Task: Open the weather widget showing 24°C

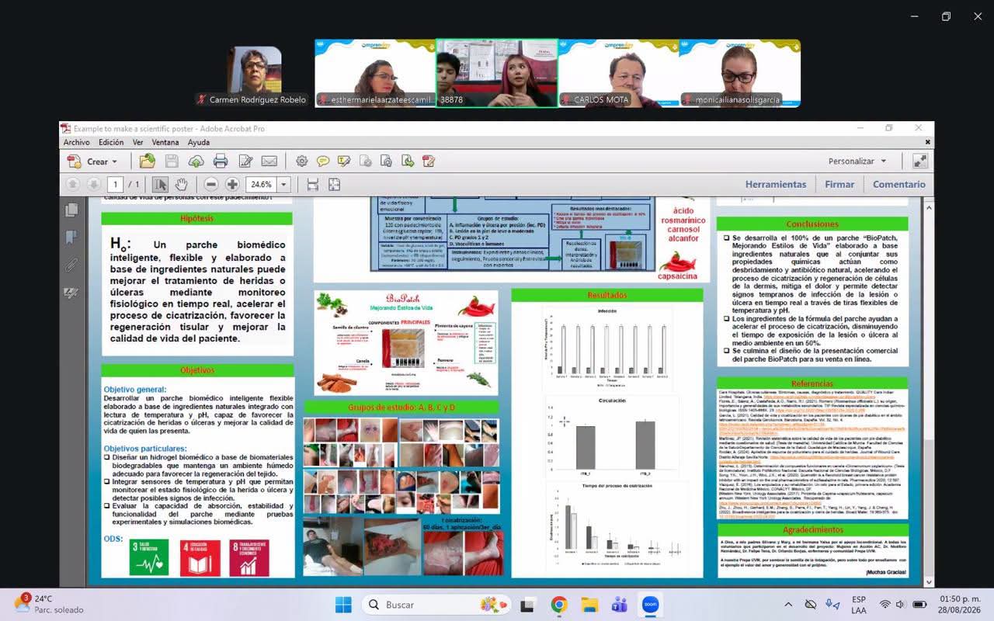Action: pos(48,604)
